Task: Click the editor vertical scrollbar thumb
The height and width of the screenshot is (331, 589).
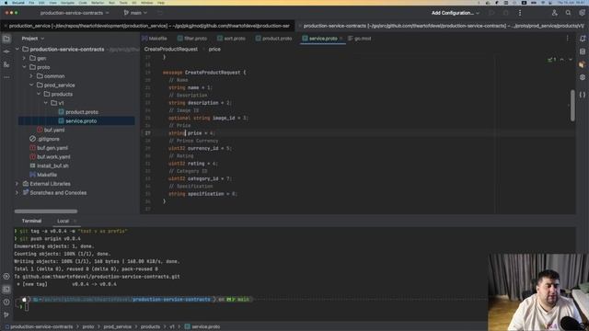Action: [572, 106]
